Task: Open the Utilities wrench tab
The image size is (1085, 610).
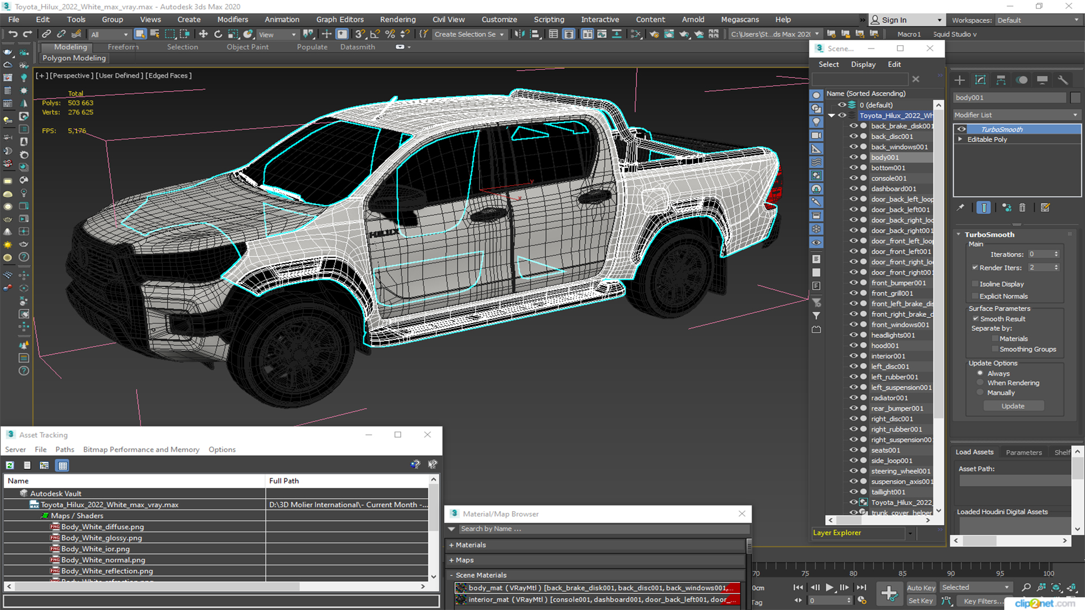Action: 1063,80
